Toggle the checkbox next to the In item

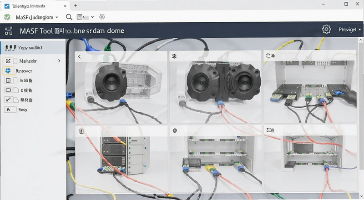pyautogui.click(x=15, y=80)
